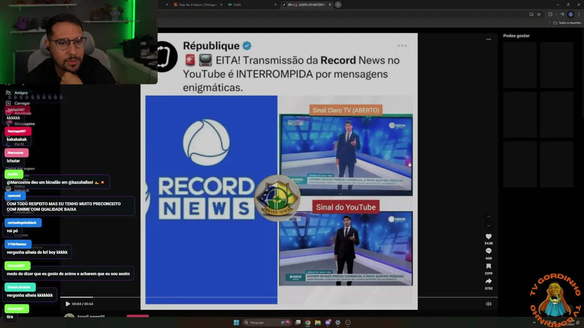Viewport: 584px width, 328px height.
Task: Click the 'vai pó' chat message
Action: [x=12, y=231]
